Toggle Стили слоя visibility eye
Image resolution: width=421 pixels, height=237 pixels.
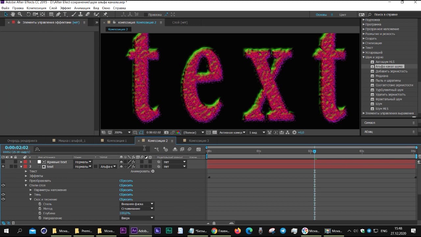tap(3, 185)
